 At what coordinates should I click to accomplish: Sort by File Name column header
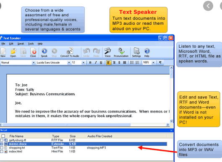point(16,136)
